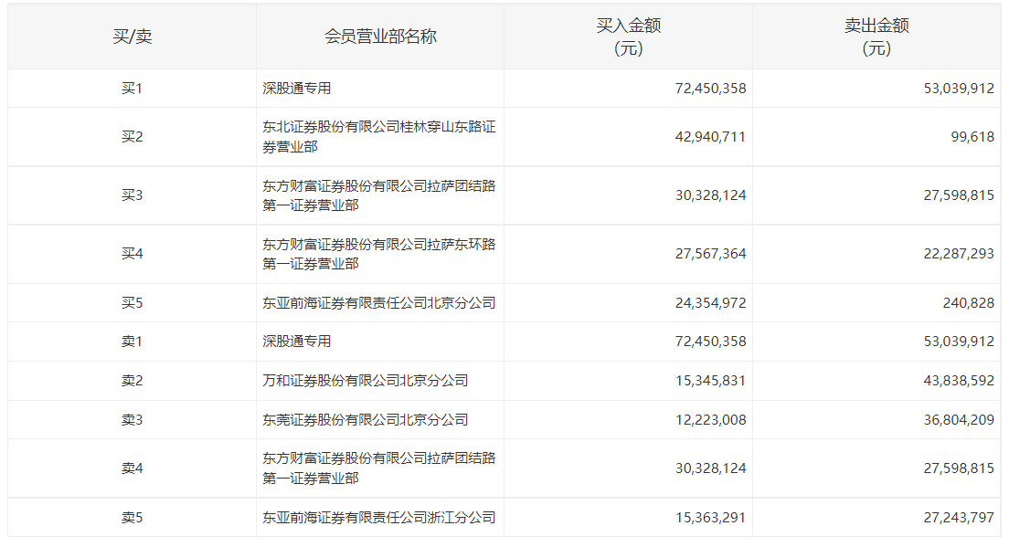
Task: Click sell amount 53,039,912 in 买1 row
Action: click(x=959, y=89)
